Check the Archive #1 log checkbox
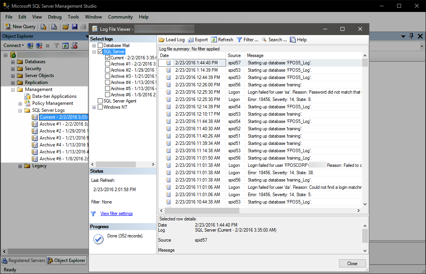Screen dimensions: 426x274 click(x=108, y=64)
